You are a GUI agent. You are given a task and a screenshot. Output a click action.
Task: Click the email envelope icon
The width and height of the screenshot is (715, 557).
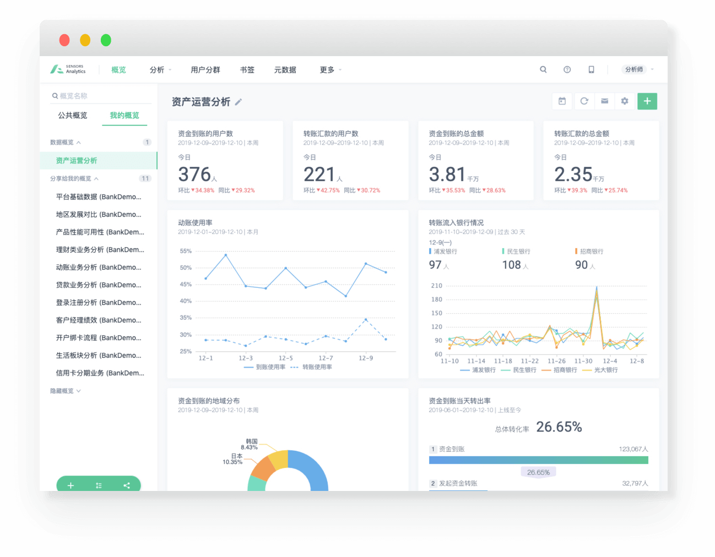click(x=604, y=101)
